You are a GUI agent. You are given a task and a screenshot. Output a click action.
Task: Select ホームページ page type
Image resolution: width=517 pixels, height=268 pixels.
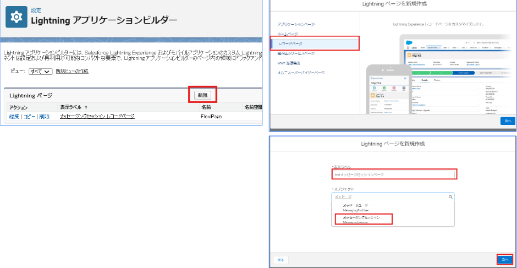[x=288, y=34]
